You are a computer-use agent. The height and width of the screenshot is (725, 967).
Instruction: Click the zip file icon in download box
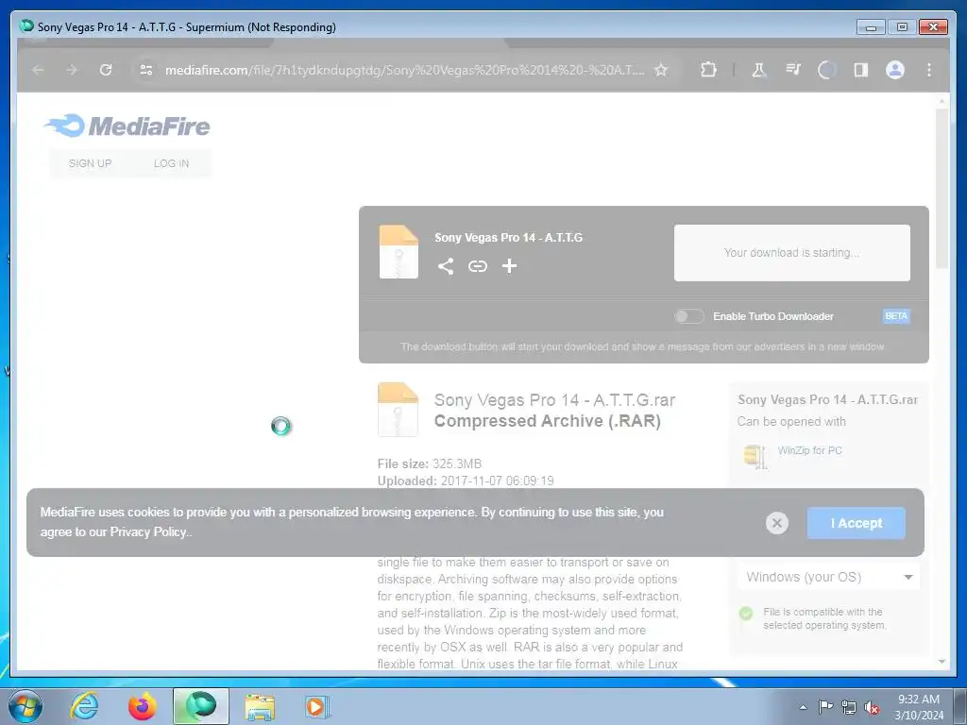tap(399, 252)
